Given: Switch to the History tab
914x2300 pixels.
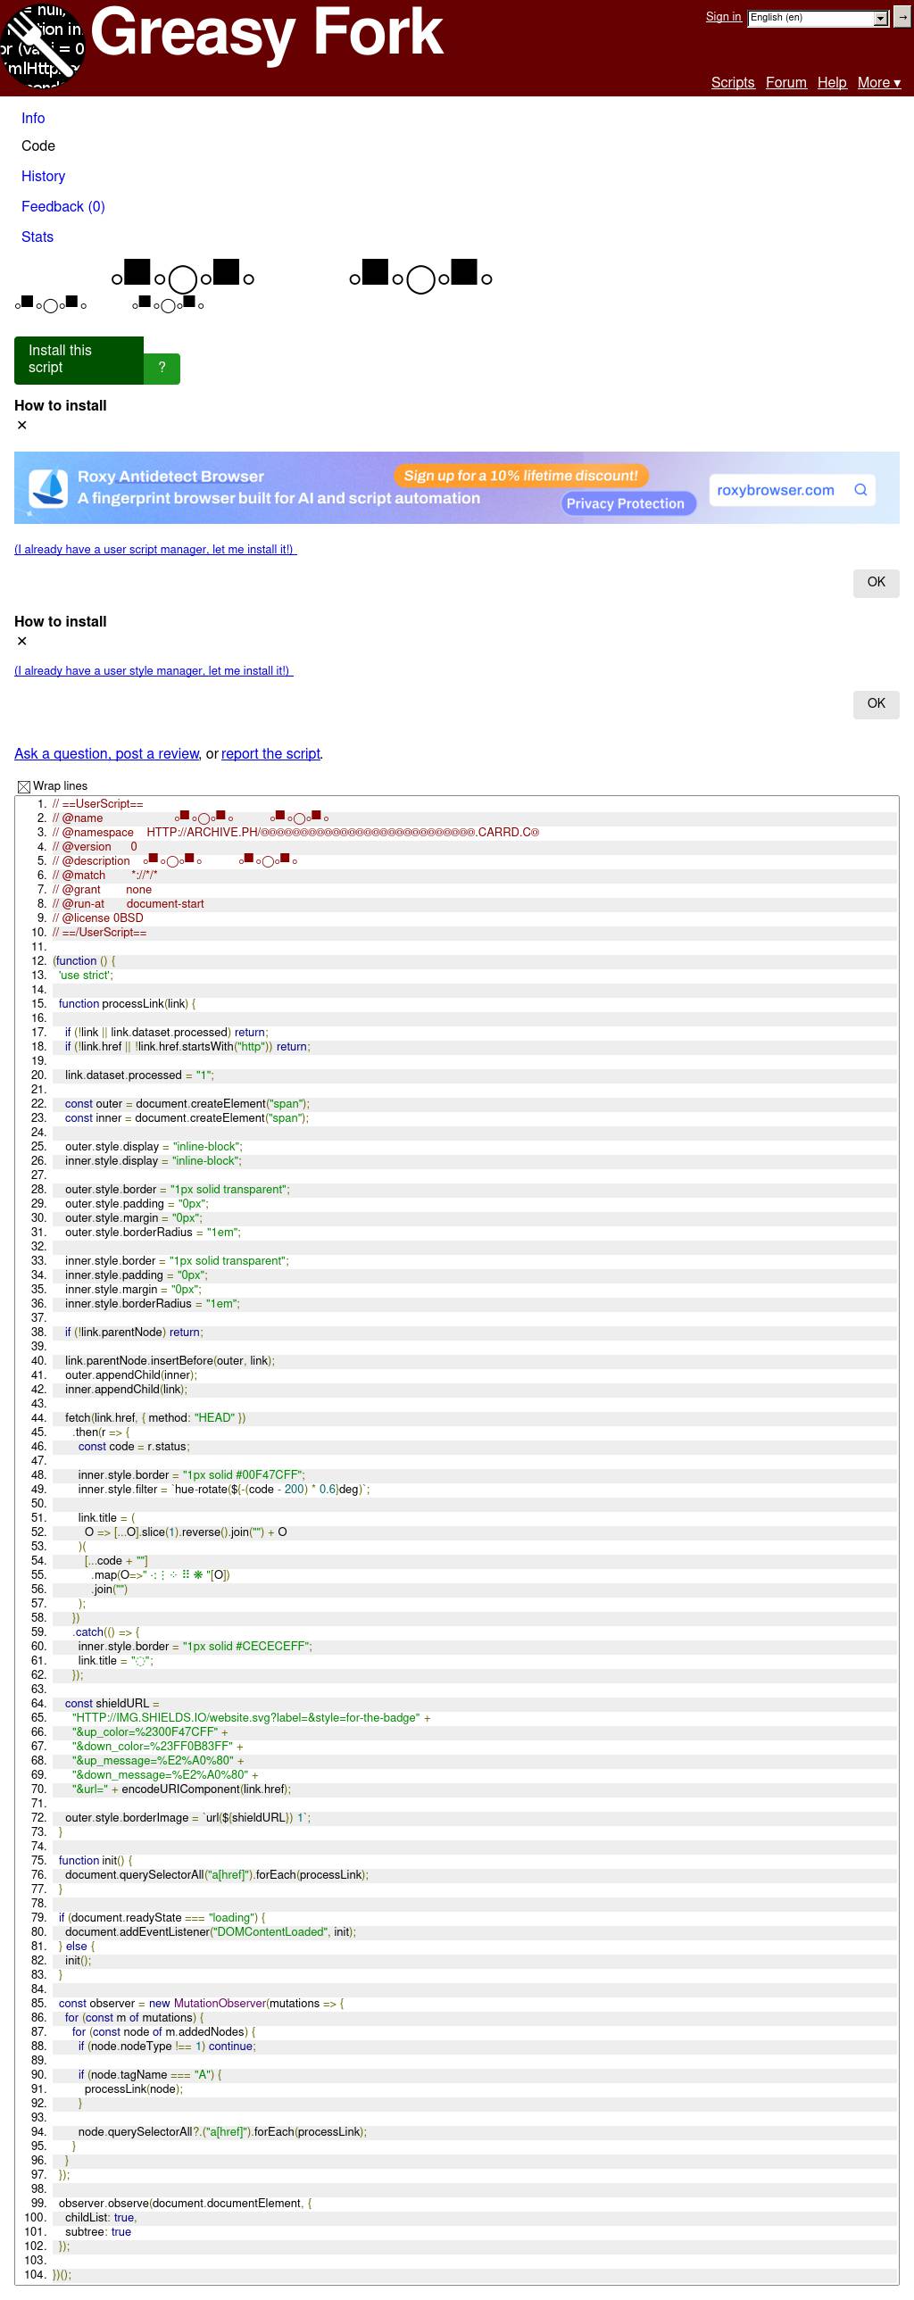Looking at the screenshot, I should click(x=43, y=177).
